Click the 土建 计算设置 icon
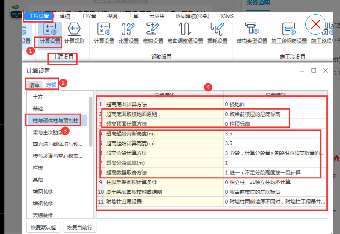The image size is (340, 234). pyautogui.click(x=50, y=33)
